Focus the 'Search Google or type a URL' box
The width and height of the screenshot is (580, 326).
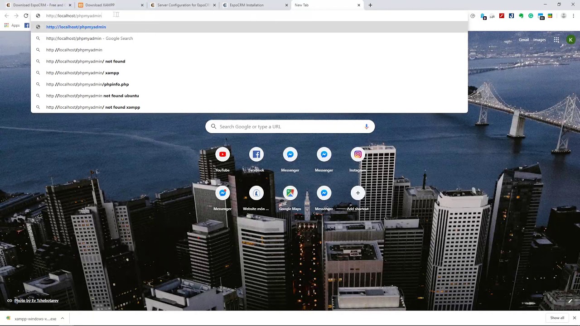tap(290, 127)
